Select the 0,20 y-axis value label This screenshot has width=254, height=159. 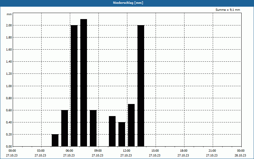9,134
